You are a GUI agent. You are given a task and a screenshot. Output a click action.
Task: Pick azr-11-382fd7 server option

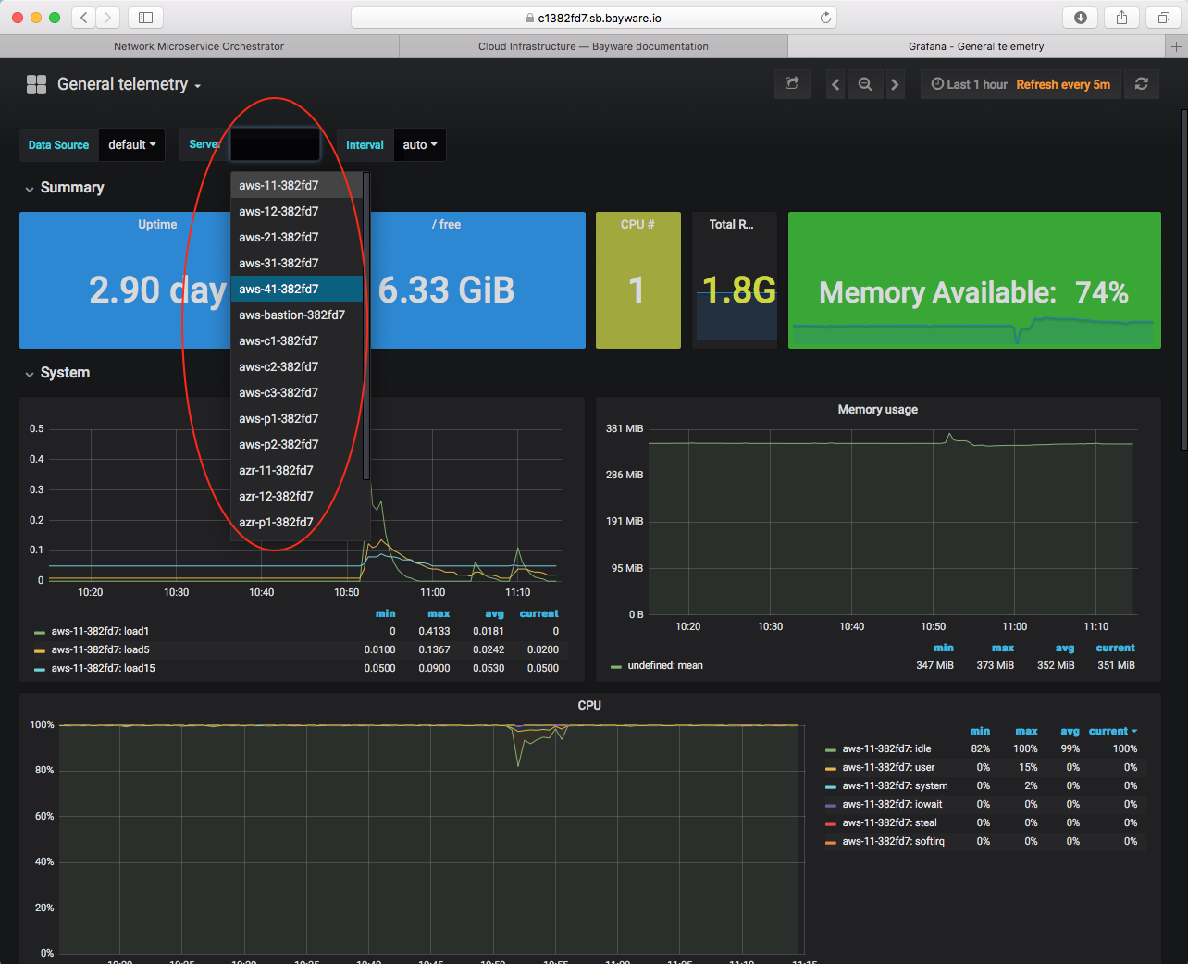[297, 470]
